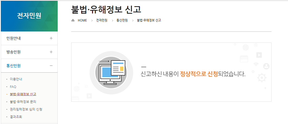The height and width of the screenshot is (124, 288).
Task: Click HOME breadcrumb link
Action: point(82,20)
